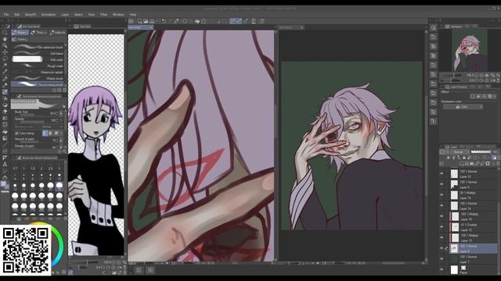Select the Fill bucket tool

click(x=5, y=131)
